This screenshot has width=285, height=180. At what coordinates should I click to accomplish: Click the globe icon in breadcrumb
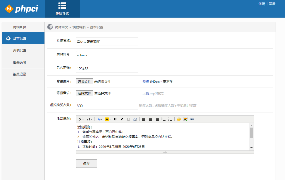pyautogui.click(x=50, y=27)
